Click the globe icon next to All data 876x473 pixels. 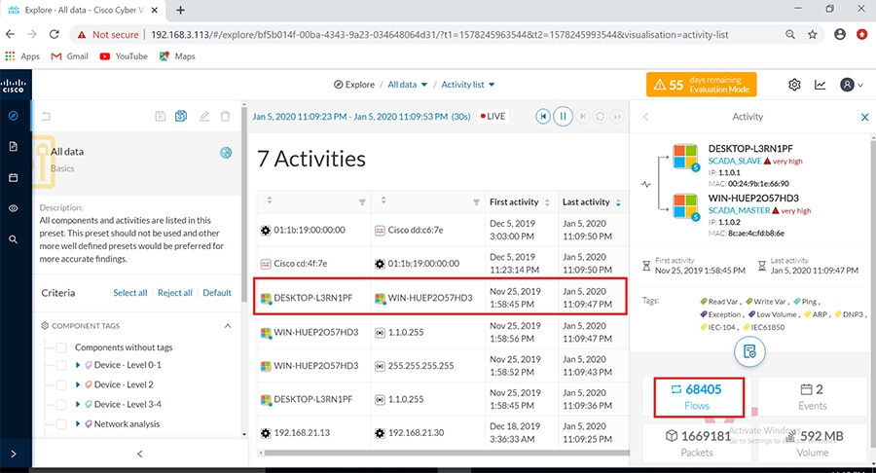tap(226, 153)
